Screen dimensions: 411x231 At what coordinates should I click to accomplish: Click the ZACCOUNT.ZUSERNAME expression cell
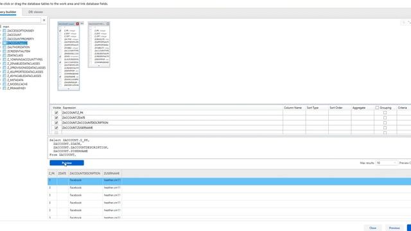coord(172,128)
